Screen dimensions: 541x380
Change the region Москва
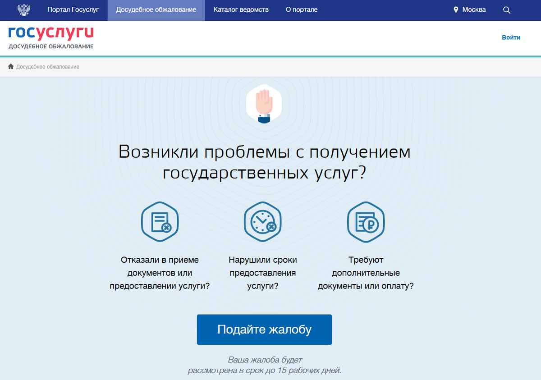474,10
